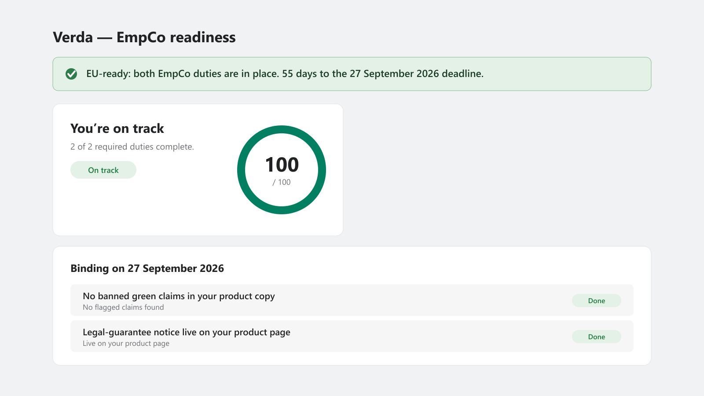Click the word EmpCo in page title
Screen dimensions: 704x396
(141, 37)
